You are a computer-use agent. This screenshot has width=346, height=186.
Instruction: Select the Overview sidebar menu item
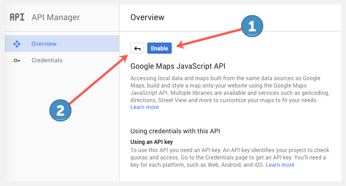44,44
